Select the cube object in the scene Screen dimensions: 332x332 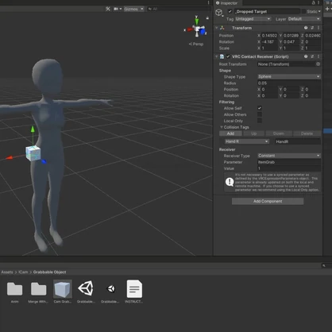33,153
